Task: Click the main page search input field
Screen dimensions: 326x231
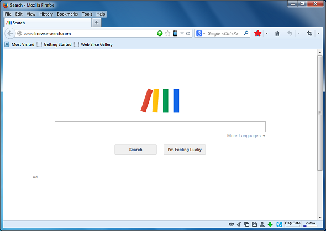Action: click(160, 127)
